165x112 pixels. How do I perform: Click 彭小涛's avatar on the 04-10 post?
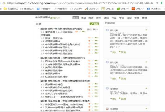tap(107, 30)
